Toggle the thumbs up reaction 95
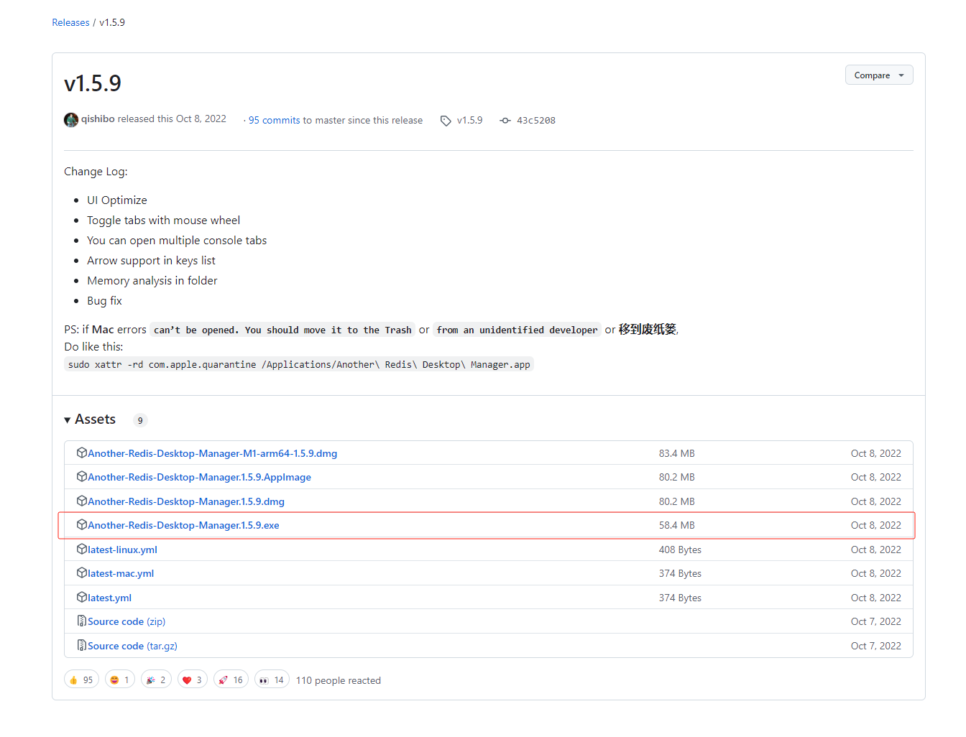The image size is (966, 737). (x=81, y=680)
